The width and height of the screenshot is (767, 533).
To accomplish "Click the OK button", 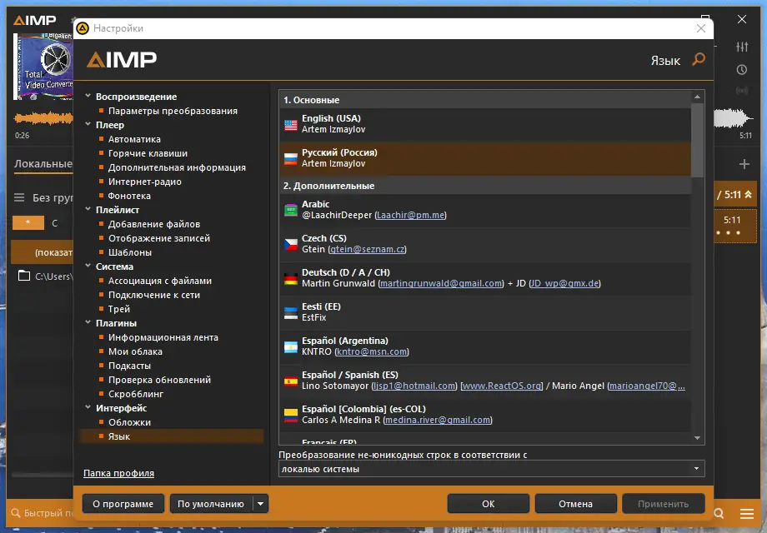I will coord(489,504).
